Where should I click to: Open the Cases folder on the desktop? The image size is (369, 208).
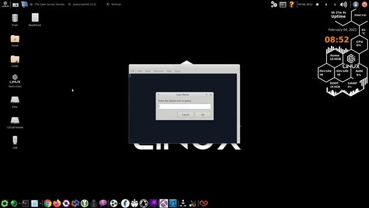(x=15, y=61)
